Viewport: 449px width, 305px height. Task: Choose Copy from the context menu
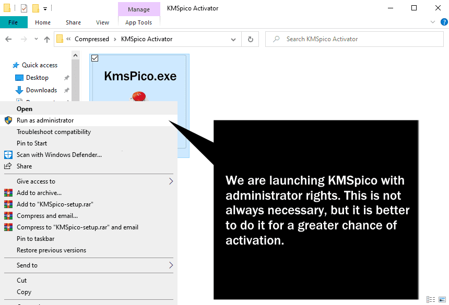[x=89, y=292]
